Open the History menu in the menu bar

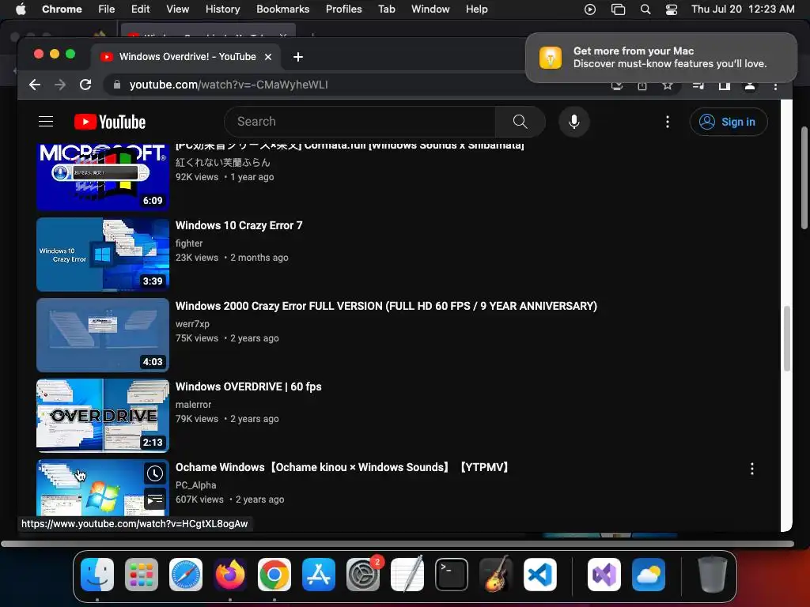click(x=222, y=9)
